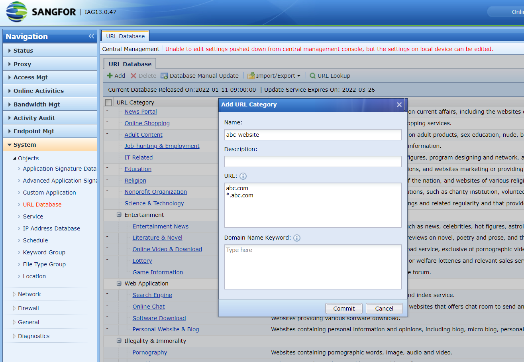Image resolution: width=524 pixels, height=362 pixels.
Task: Open Advanced Application Signature item
Action: 60,181
